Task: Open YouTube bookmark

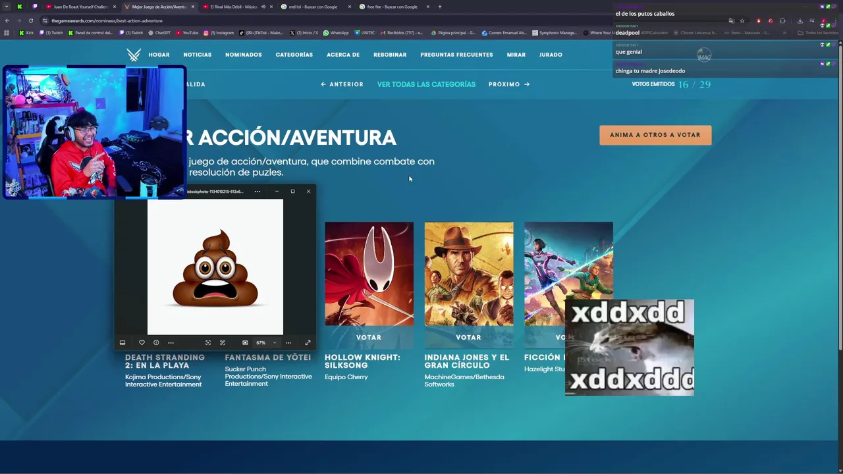Action: 187,33
